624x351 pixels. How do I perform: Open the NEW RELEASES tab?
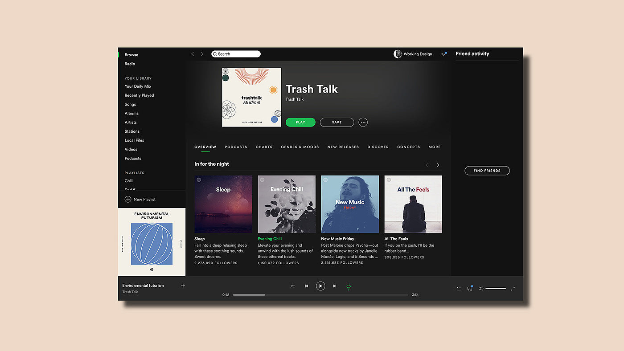click(x=343, y=147)
